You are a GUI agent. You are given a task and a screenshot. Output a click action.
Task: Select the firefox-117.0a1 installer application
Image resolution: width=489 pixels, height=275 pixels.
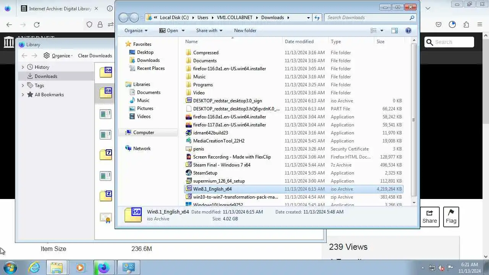pyautogui.click(x=229, y=125)
